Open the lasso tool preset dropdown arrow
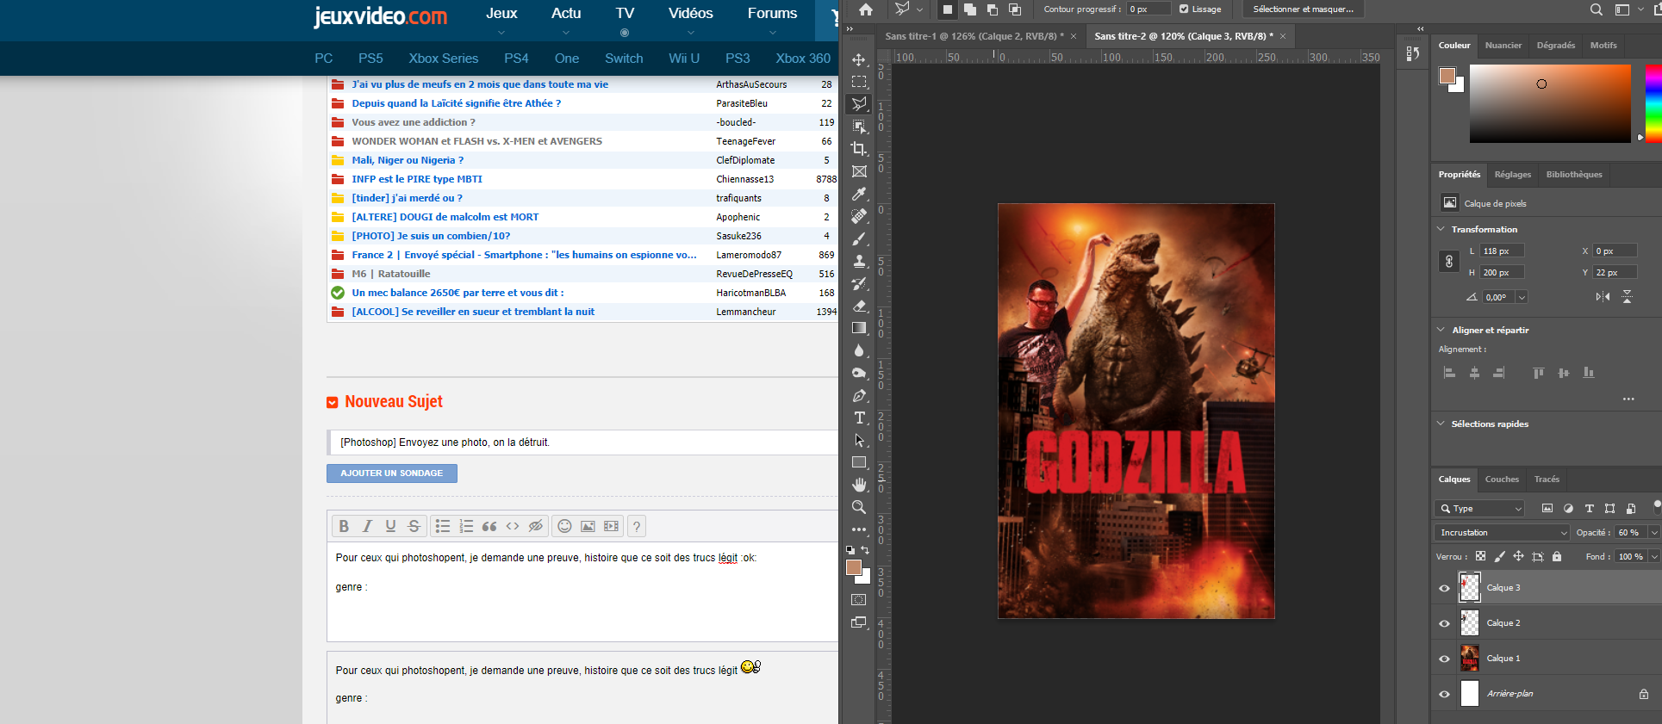This screenshot has height=724, width=1662. tap(919, 9)
